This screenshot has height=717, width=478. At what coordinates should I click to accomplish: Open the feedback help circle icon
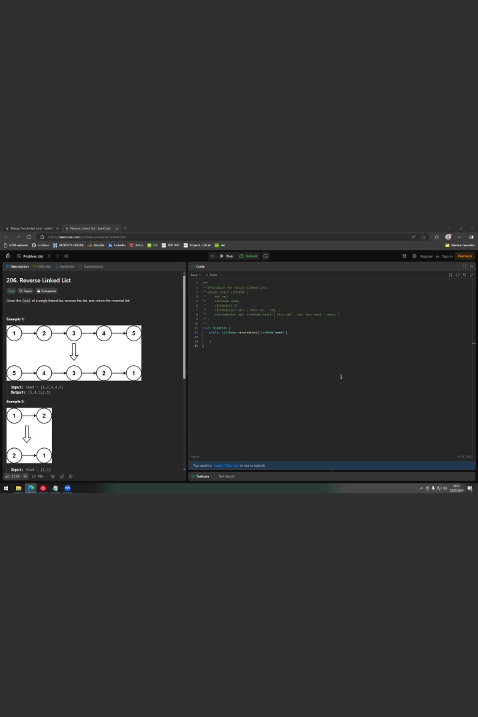click(70, 477)
